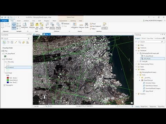166x124 pixels.
Task: Collapse Databases in Catalog pane
Action: point(136,51)
